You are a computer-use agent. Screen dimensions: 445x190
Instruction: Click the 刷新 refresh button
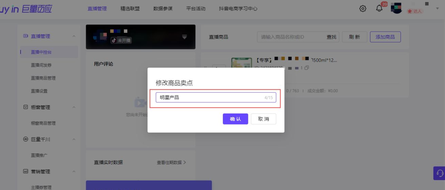354,37
